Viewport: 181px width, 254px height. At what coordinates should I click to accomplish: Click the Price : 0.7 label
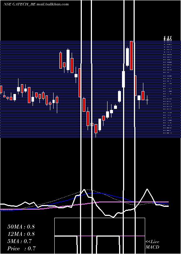[x=21, y=249]
